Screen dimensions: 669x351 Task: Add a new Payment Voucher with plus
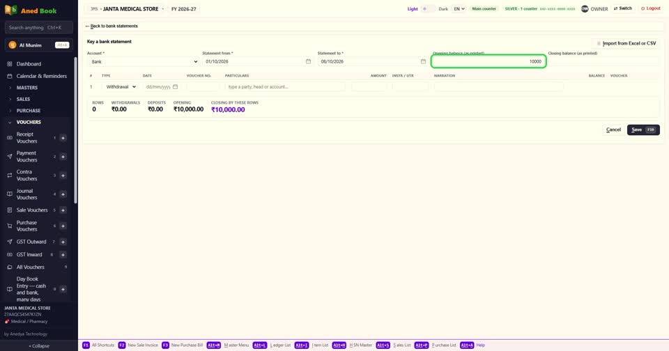[63, 157]
